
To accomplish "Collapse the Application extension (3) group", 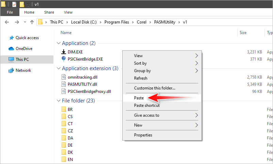I will point(59,68).
